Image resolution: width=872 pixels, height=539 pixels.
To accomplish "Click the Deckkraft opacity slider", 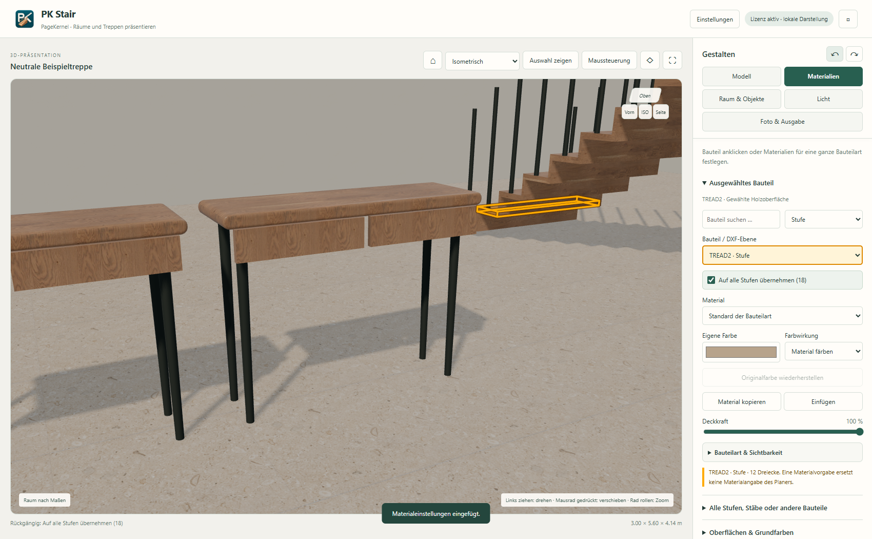I will click(782, 432).
